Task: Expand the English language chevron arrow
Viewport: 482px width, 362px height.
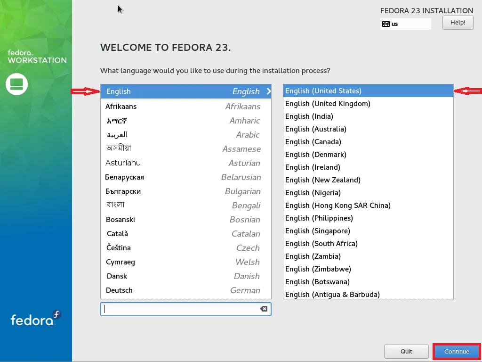Action: pos(269,91)
